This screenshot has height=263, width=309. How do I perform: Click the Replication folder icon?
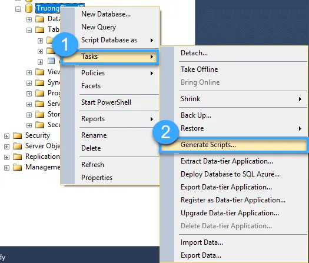pyautogui.click(x=17, y=157)
